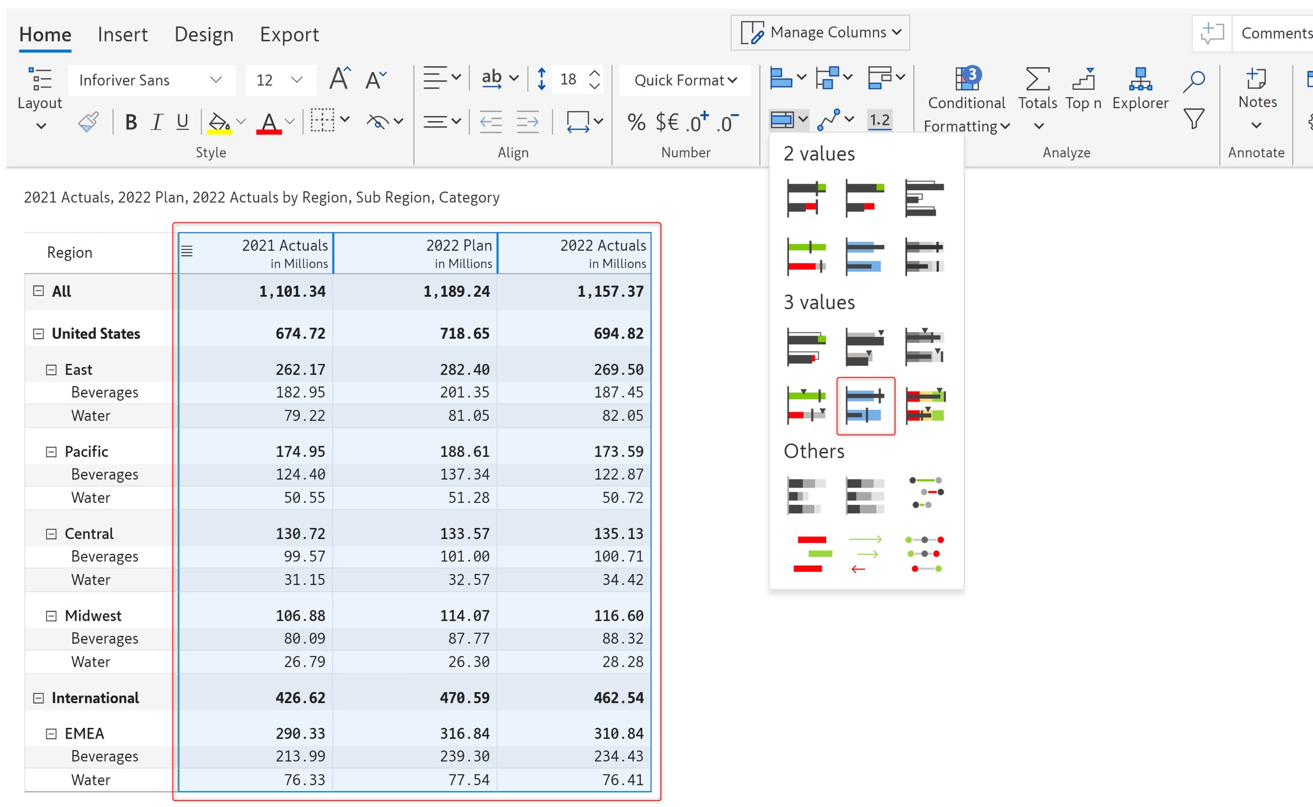This screenshot has height=807, width=1313.
Task: Click the filter funnel icon
Action: coord(1193,119)
